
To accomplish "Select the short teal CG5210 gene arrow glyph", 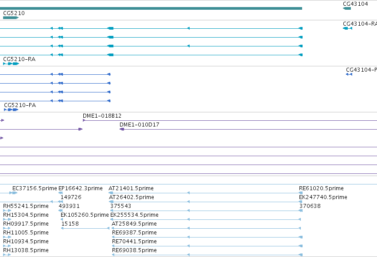I will tap(11, 18).
